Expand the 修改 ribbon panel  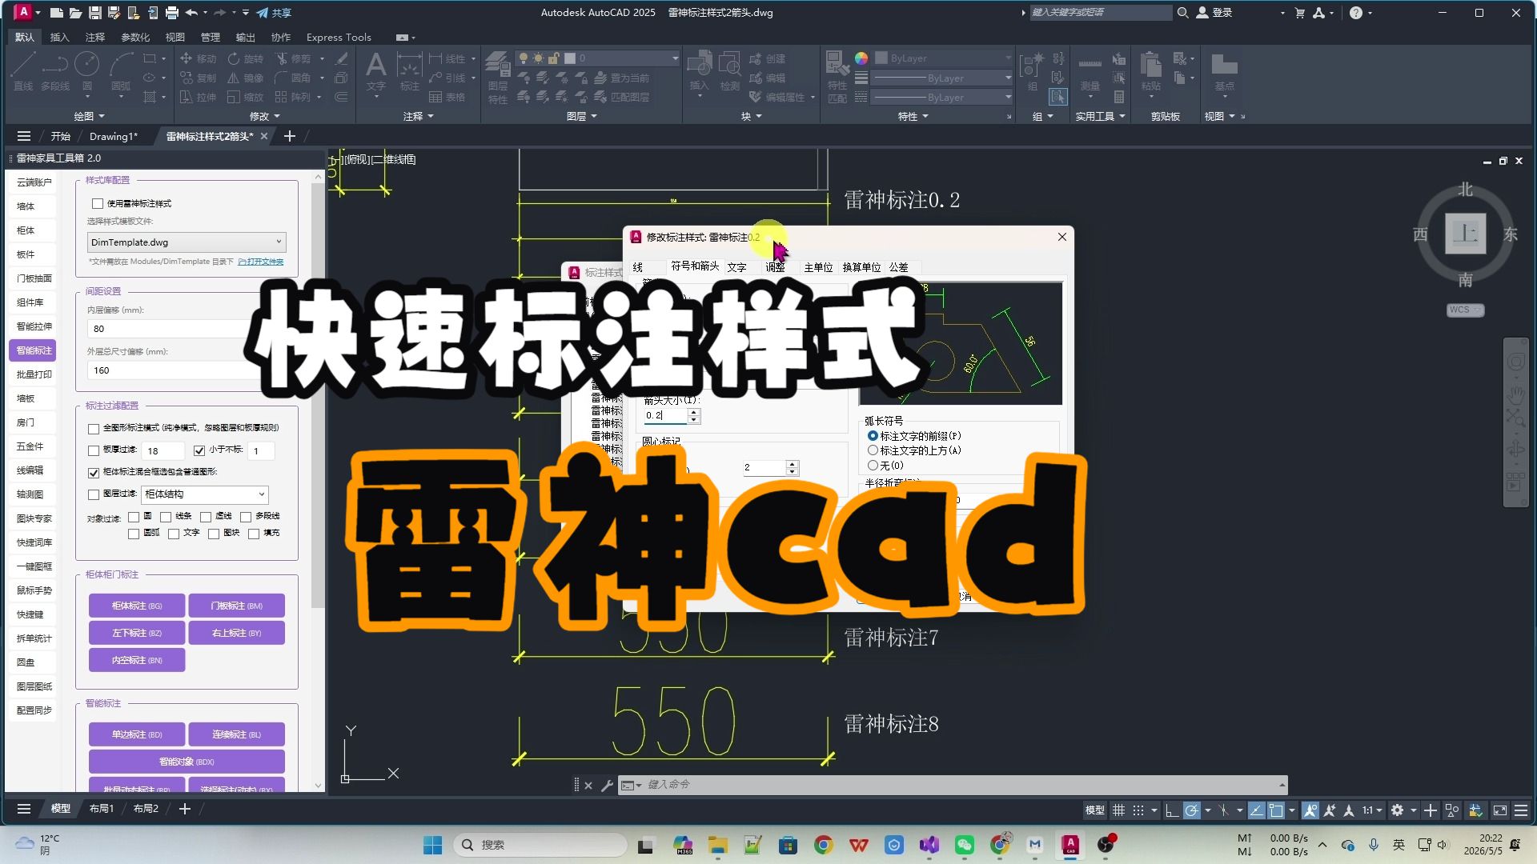click(264, 117)
